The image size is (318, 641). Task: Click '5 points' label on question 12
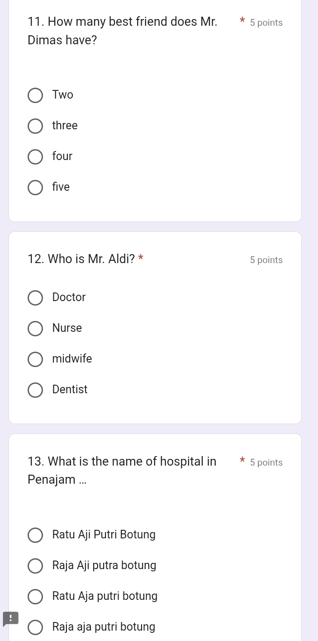[x=266, y=260]
